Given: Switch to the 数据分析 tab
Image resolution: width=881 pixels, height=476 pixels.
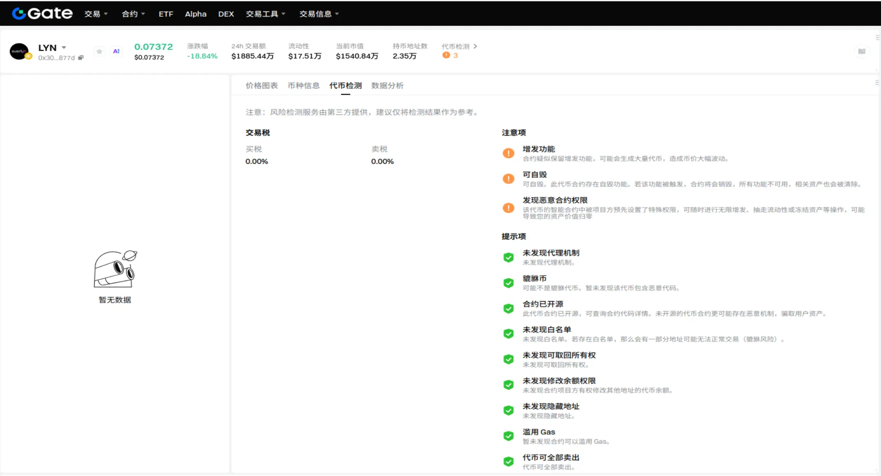Looking at the screenshot, I should click(x=387, y=86).
